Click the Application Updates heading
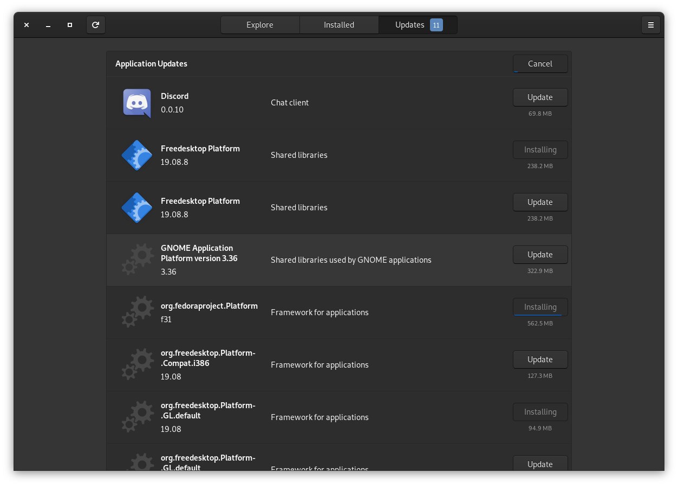 (x=151, y=64)
